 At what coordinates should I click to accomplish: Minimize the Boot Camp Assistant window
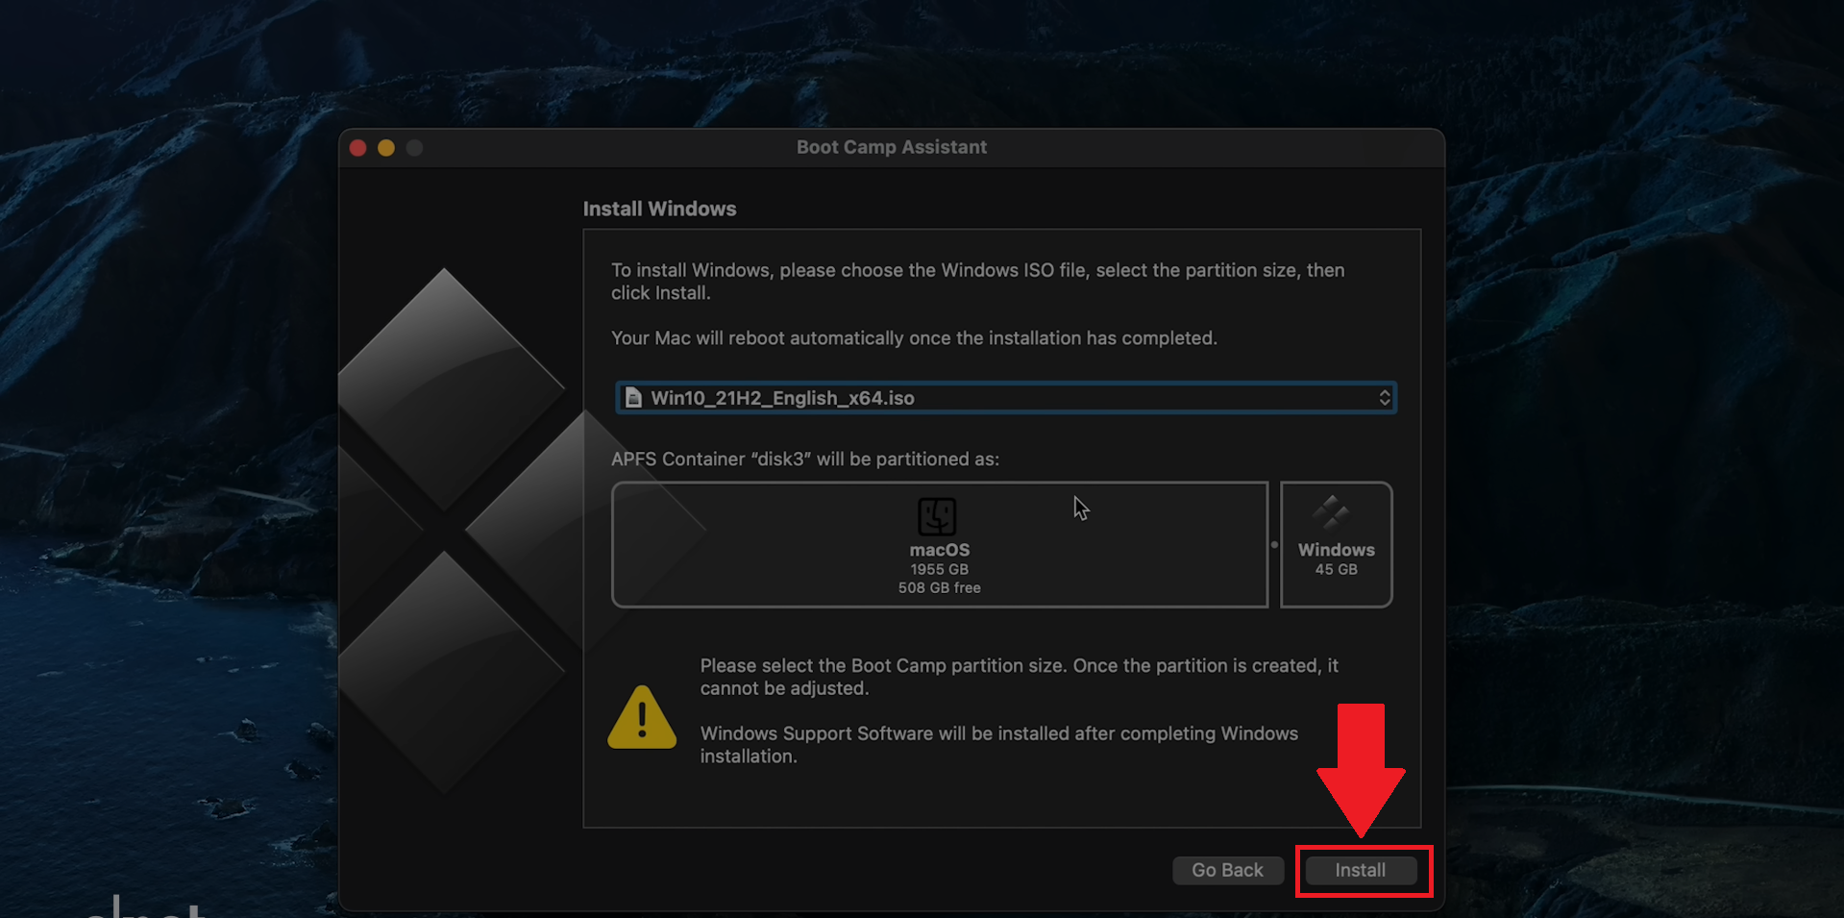tap(386, 148)
